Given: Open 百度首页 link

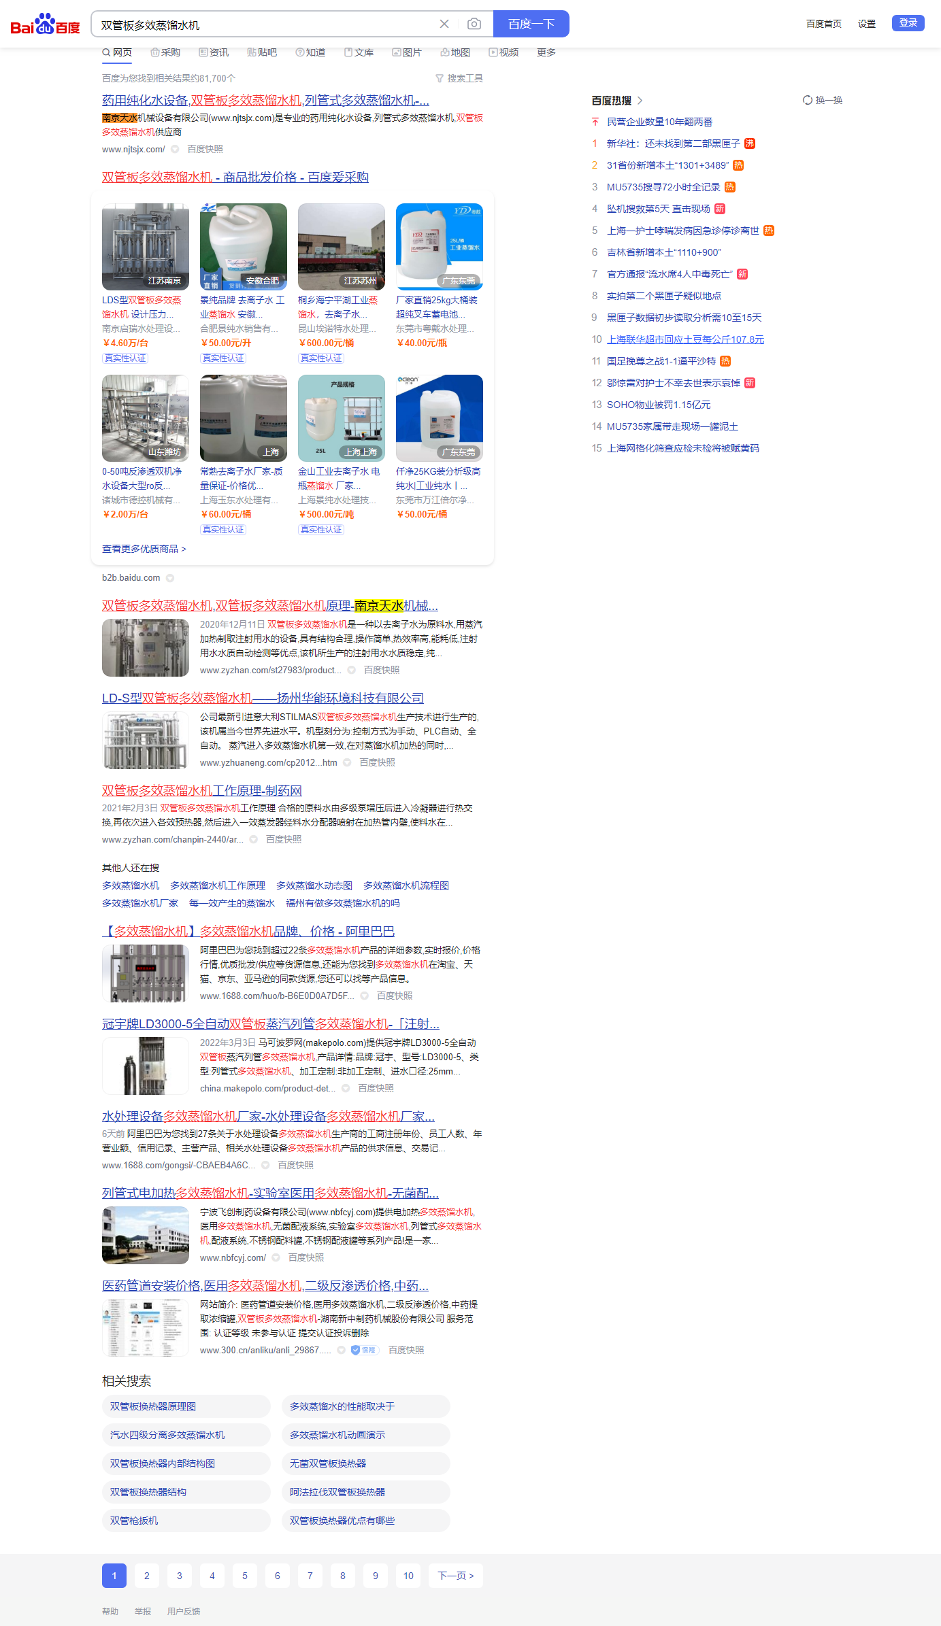Looking at the screenshot, I should (x=823, y=24).
